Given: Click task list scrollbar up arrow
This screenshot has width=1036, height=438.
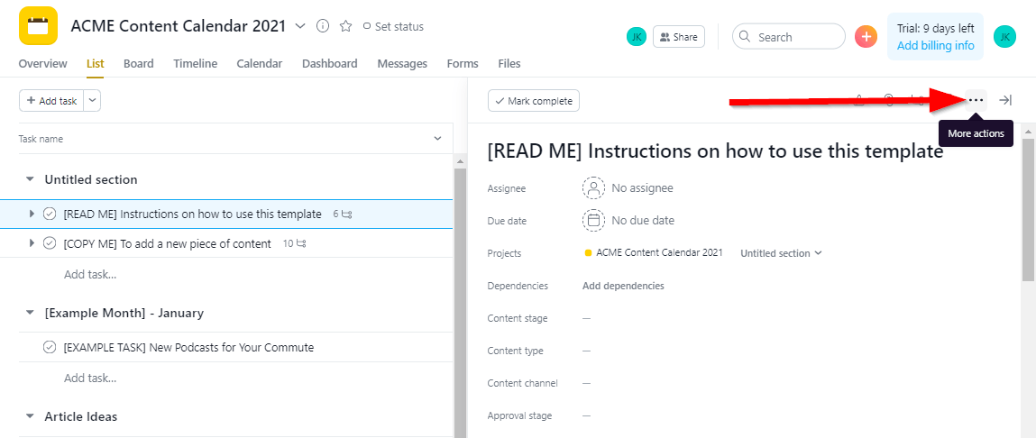Looking at the screenshot, I should coord(460,160).
